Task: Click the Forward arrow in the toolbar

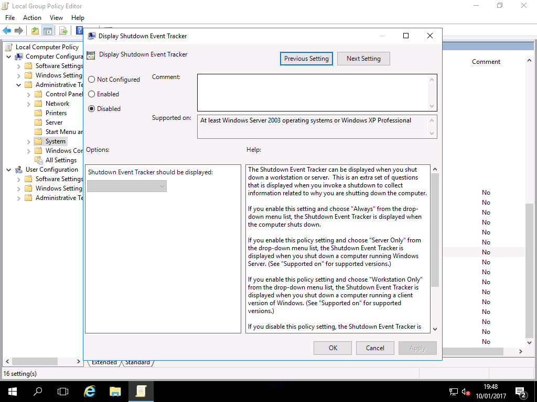Action: [x=19, y=31]
